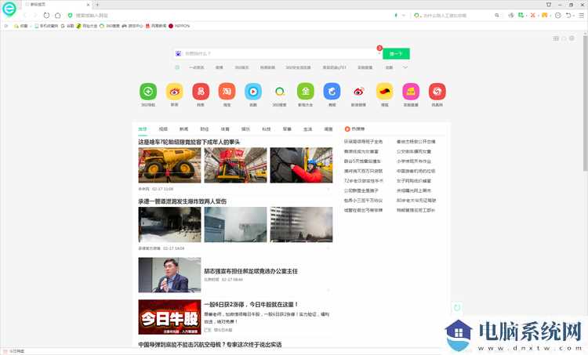Click the speaker with microphone thumbnail

point(169,275)
